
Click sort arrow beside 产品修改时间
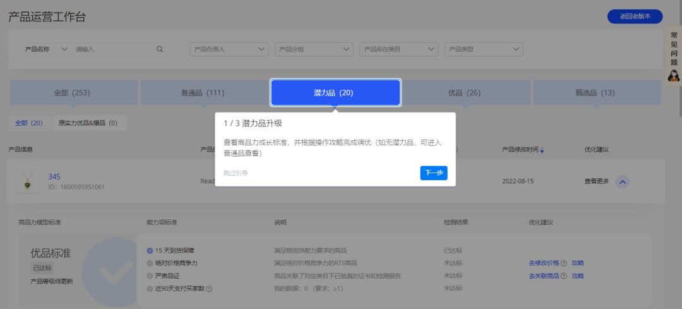pyautogui.click(x=542, y=150)
